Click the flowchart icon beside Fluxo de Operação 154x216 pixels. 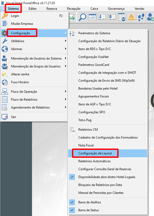tap(5, 92)
